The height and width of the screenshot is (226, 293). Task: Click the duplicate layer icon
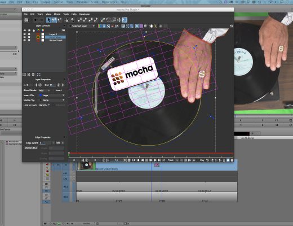point(29,75)
